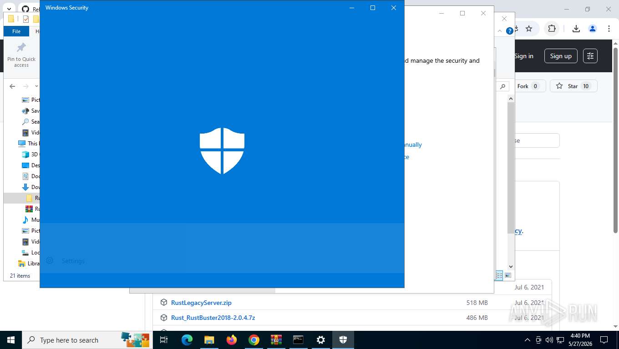Click the Chrome tab search dropdown arrow
Viewport: 619px width, 349px height.
tap(9, 9)
